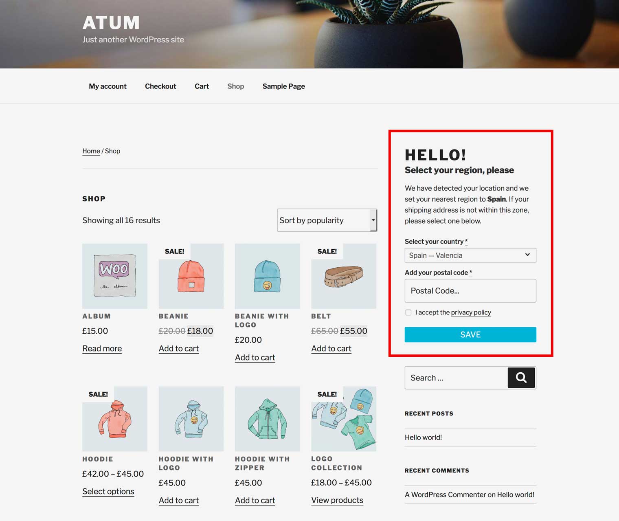Click the search magnifier icon button
The width and height of the screenshot is (619, 521).
click(521, 378)
